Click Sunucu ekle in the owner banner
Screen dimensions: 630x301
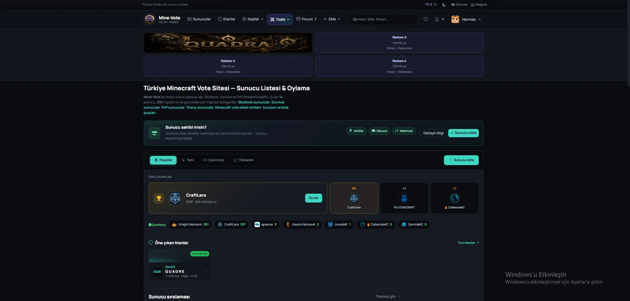(x=463, y=133)
